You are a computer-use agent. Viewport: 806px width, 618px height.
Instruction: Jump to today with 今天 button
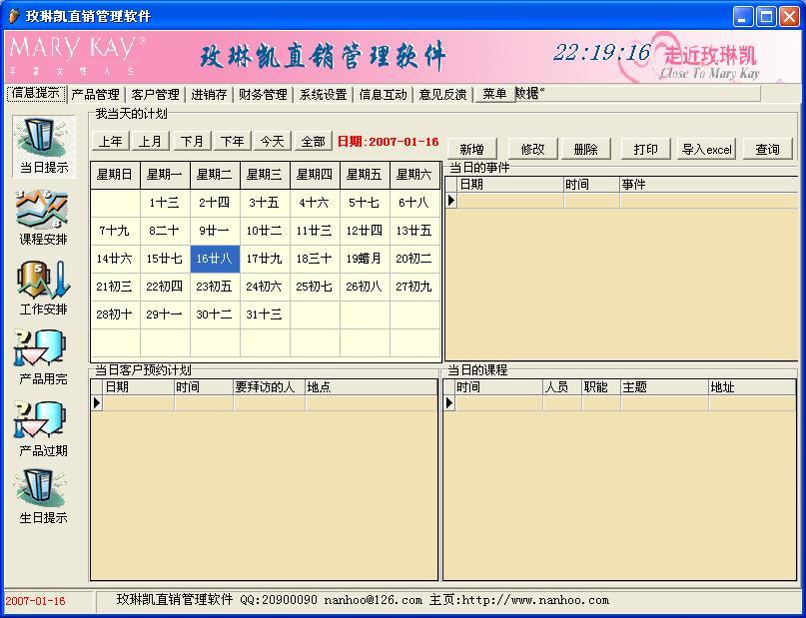pos(273,141)
